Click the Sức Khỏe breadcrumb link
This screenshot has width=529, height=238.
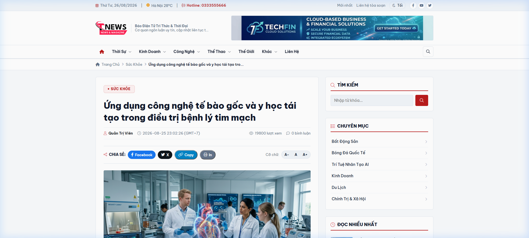click(134, 64)
